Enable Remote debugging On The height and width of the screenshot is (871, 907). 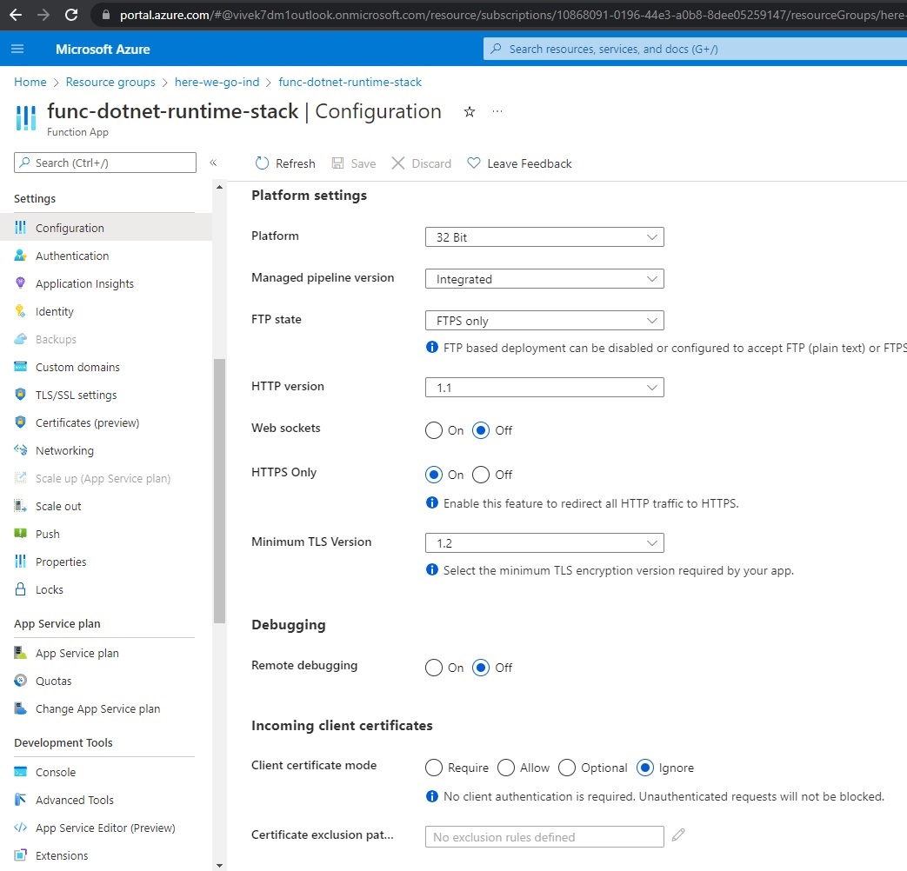(433, 668)
